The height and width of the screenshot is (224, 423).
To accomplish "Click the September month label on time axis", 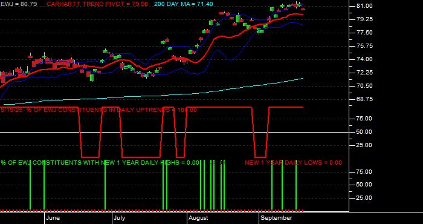I will coord(276,218).
